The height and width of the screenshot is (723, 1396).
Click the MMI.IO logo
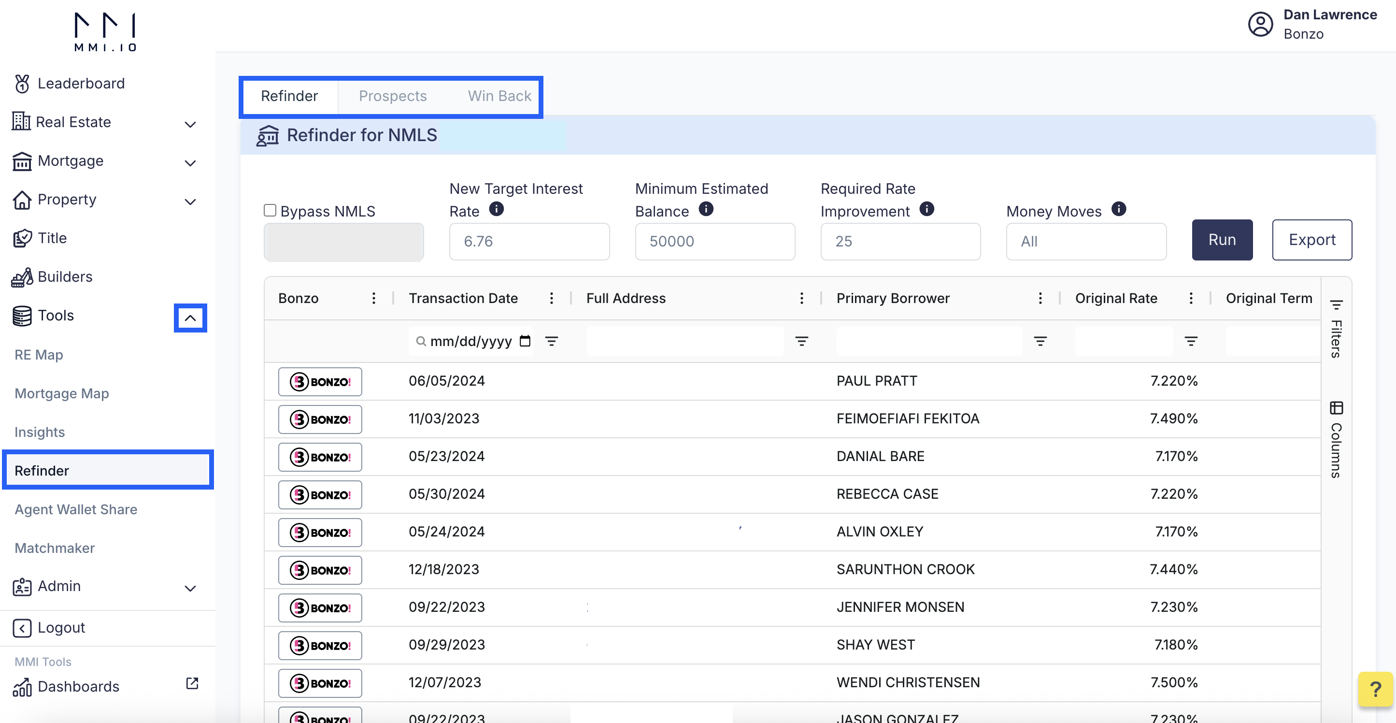click(106, 32)
